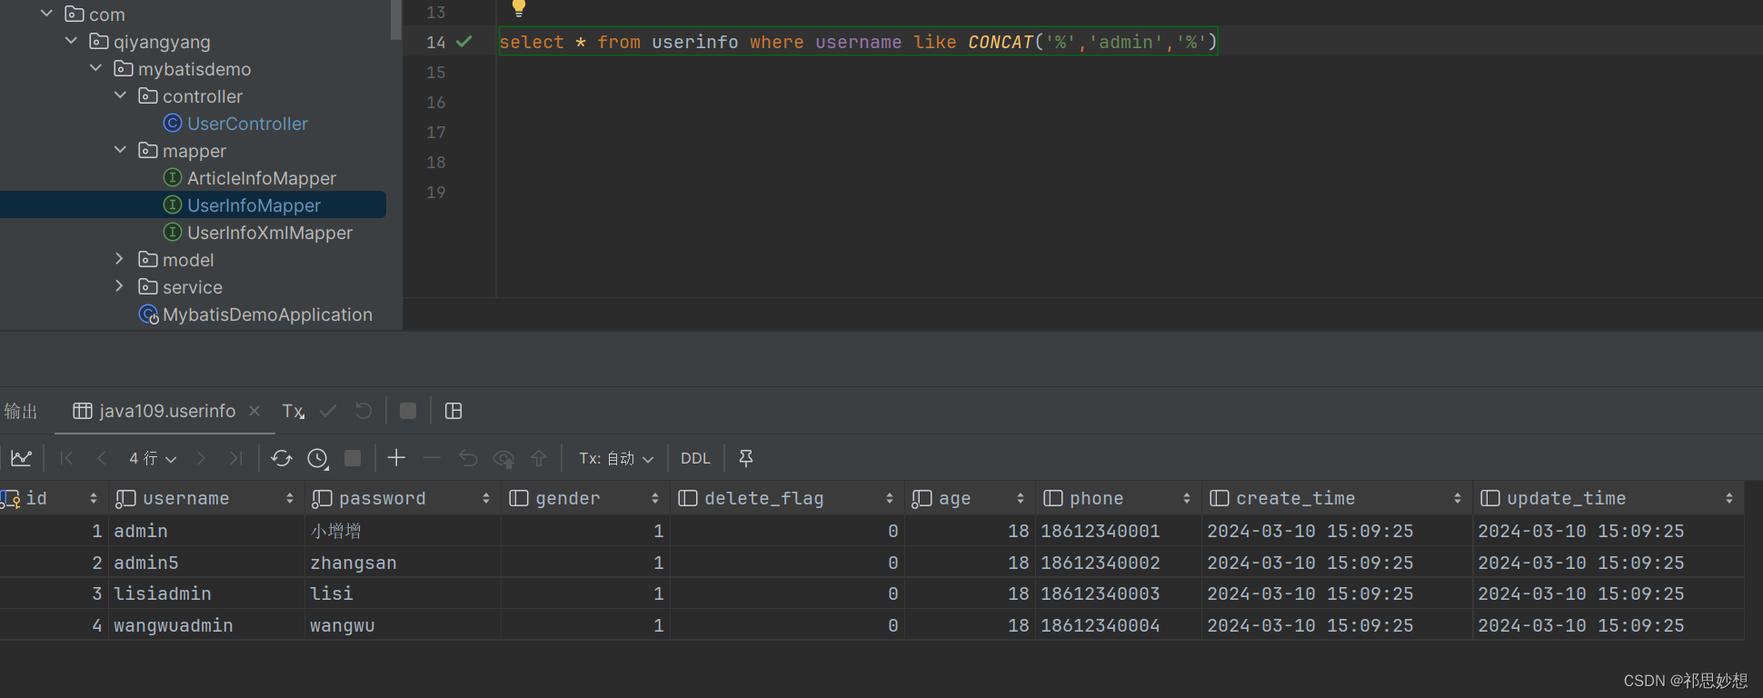Sort by the delete_flag column header
Screen dimensions: 1763x698
pyautogui.click(x=786, y=498)
